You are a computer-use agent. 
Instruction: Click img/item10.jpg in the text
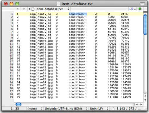41,41
